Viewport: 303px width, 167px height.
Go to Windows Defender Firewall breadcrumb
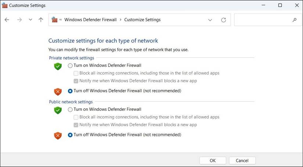[x=90, y=20]
